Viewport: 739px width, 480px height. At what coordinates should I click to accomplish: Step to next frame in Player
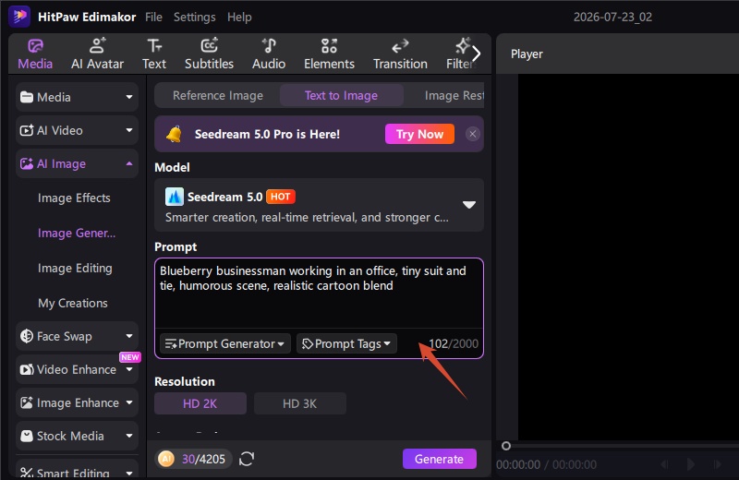tap(718, 464)
